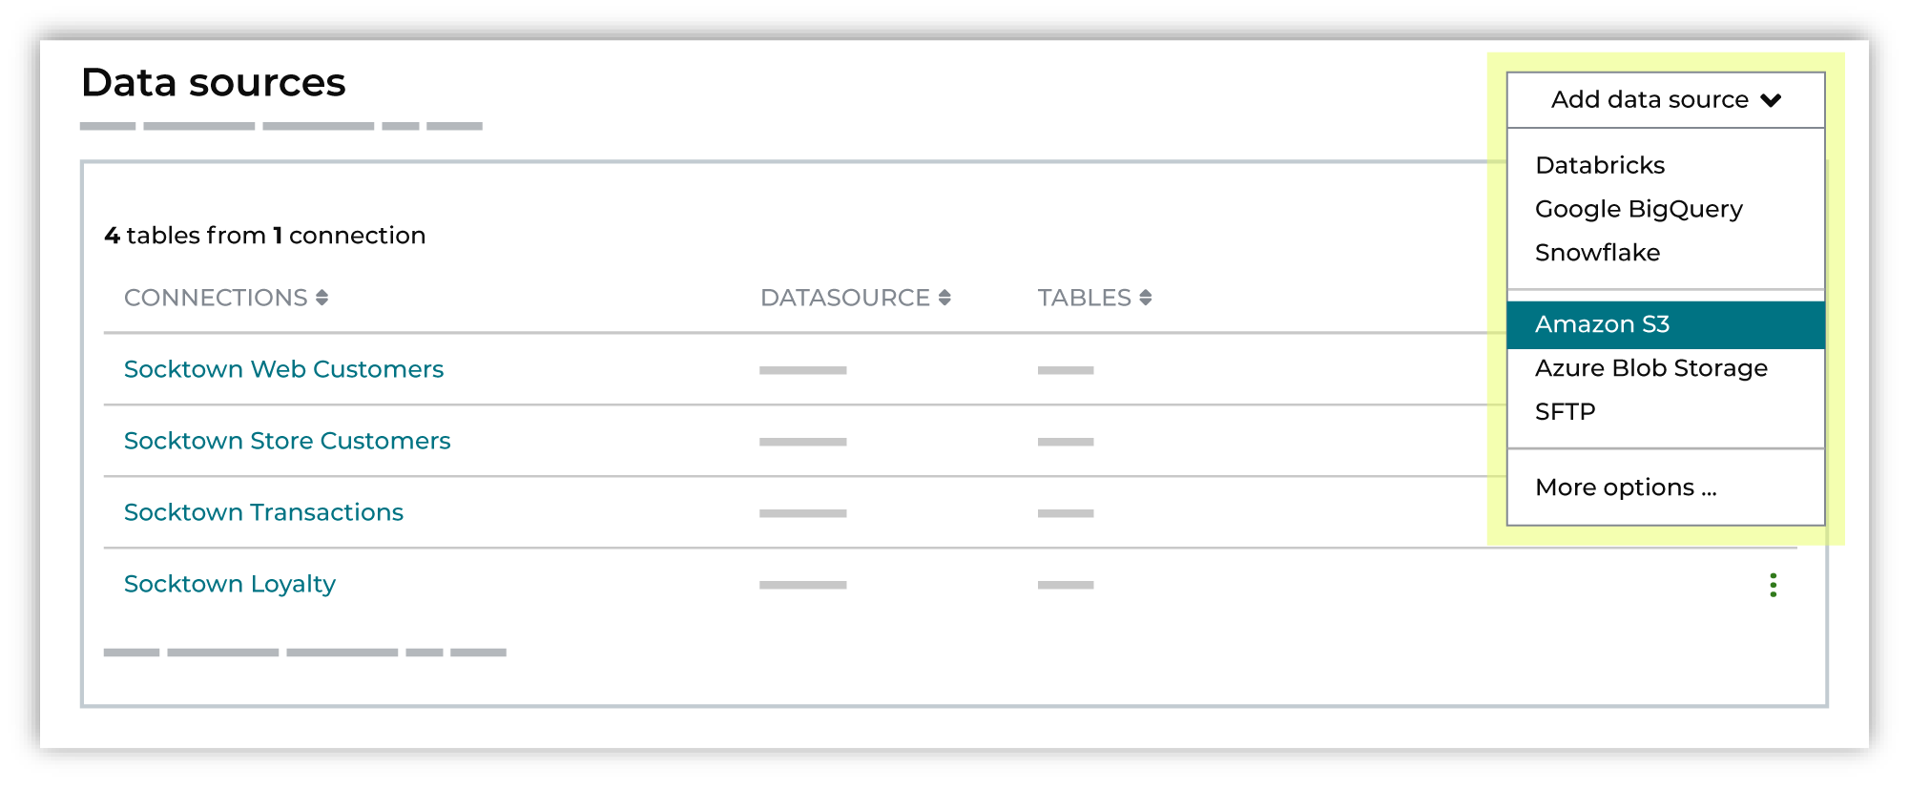Select SFTP from the data source list
This screenshot has width=1909, height=788.
tap(1566, 410)
